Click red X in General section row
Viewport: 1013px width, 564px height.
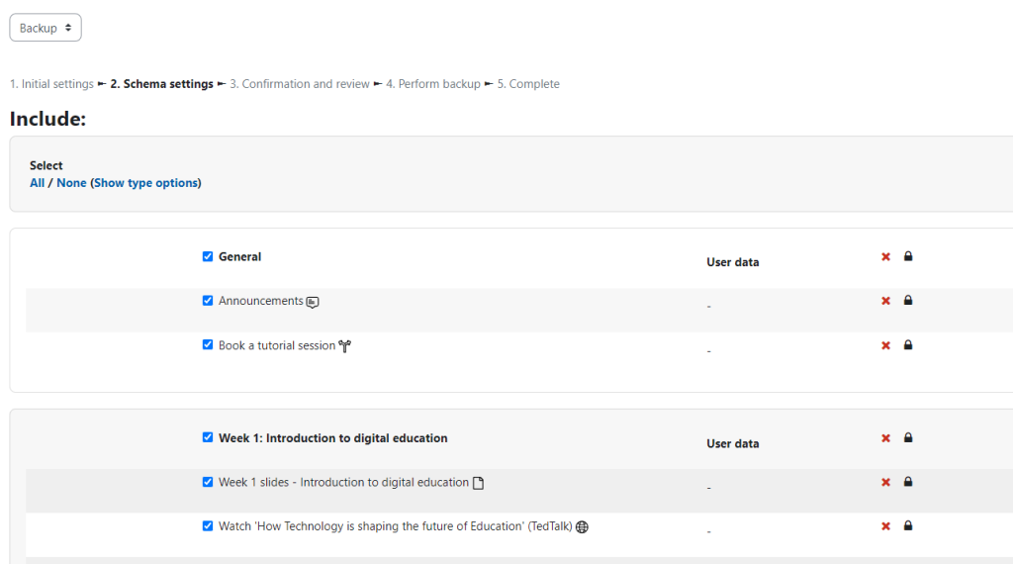pyautogui.click(x=885, y=257)
